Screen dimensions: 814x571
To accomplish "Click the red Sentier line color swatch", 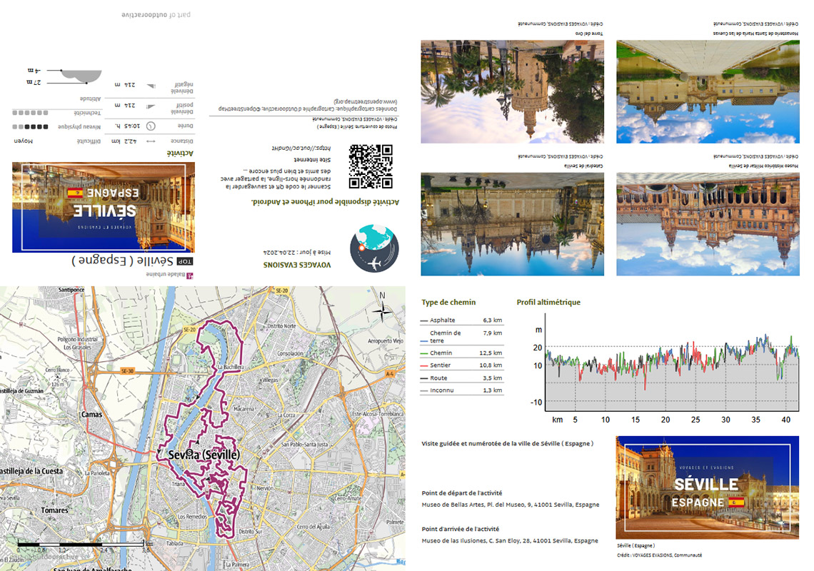I will [x=424, y=366].
